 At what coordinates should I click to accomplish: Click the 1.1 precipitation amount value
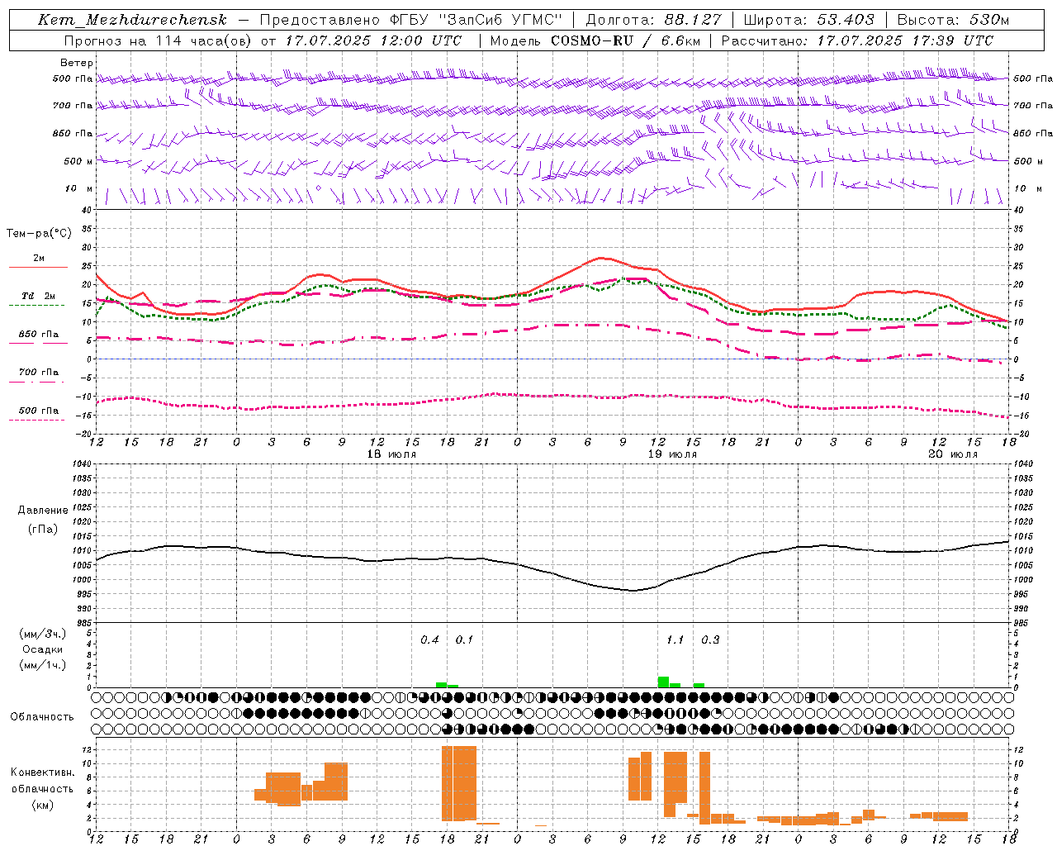[x=675, y=640]
